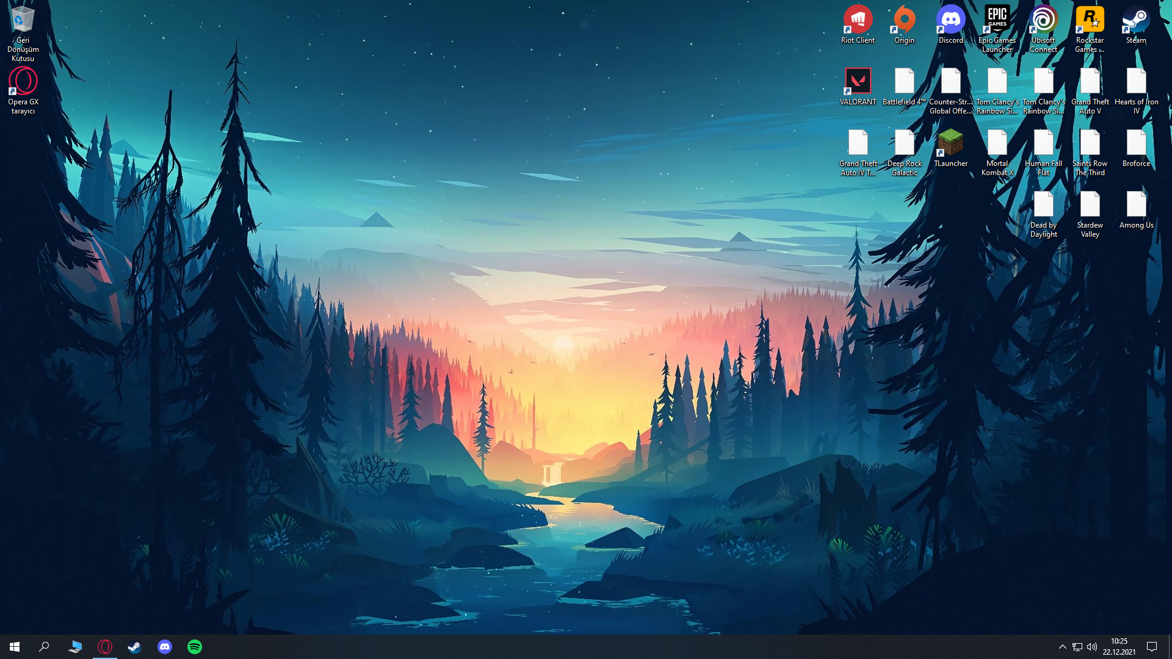Click the taskbar search magnifier
Viewport: 1172px width, 659px height.
coord(44,647)
